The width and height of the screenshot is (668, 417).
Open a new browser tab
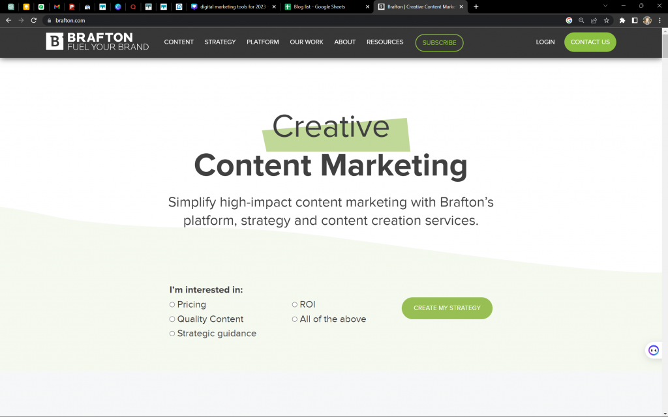pyautogui.click(x=476, y=7)
